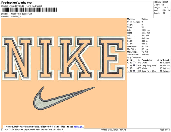Click the zoom value '0.61'
Image resolution: width=171 pixels, height=132 pixels.
pos(164,13)
